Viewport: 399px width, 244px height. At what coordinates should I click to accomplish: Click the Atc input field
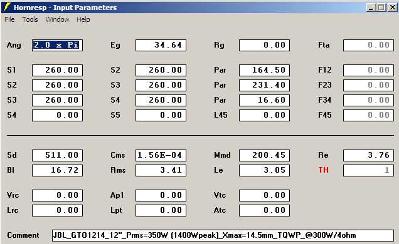tap(264, 210)
